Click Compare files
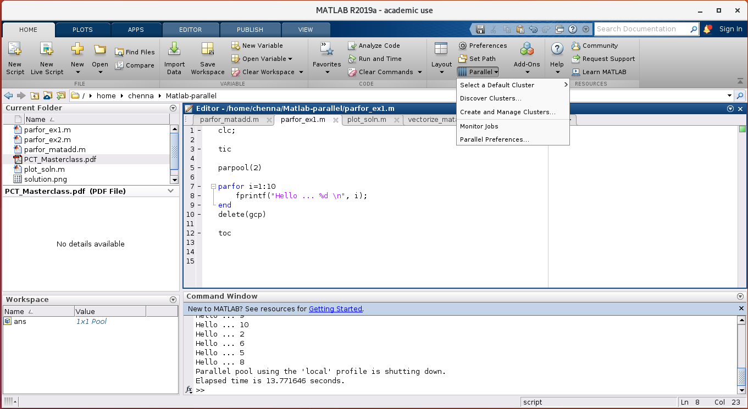The height and width of the screenshot is (409, 748). coord(135,65)
